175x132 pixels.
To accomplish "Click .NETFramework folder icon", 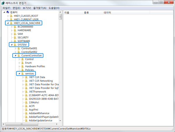I will point(26,91).
